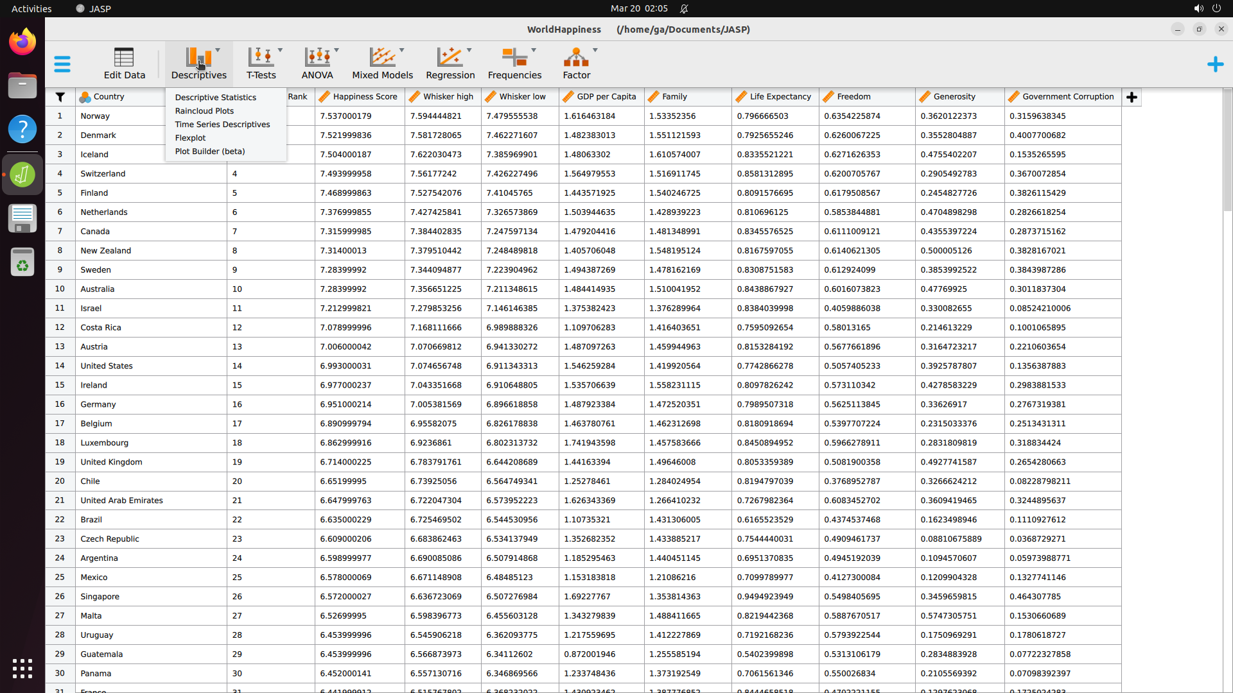This screenshot has width=1233, height=693.
Task: Click the blue plus to add modules
Action: pyautogui.click(x=1215, y=64)
